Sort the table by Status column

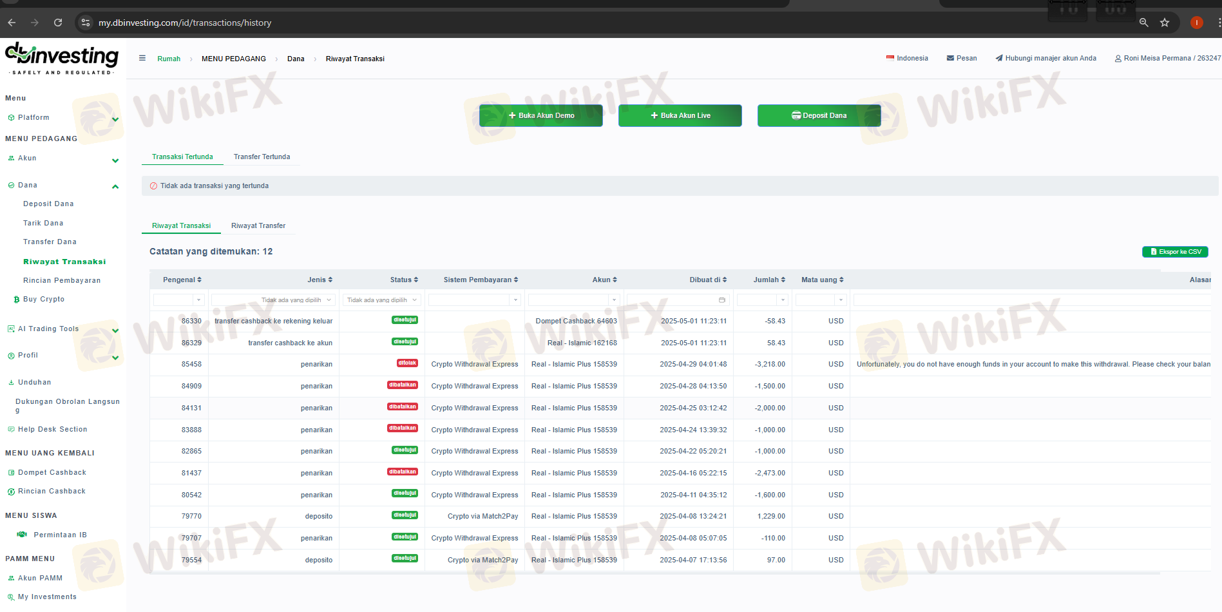(404, 280)
